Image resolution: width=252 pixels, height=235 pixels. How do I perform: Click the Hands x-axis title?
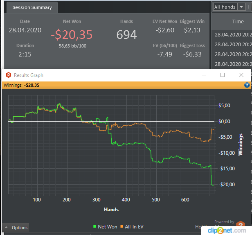[x=111, y=210]
